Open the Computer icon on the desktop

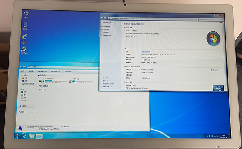(x=26, y=14)
